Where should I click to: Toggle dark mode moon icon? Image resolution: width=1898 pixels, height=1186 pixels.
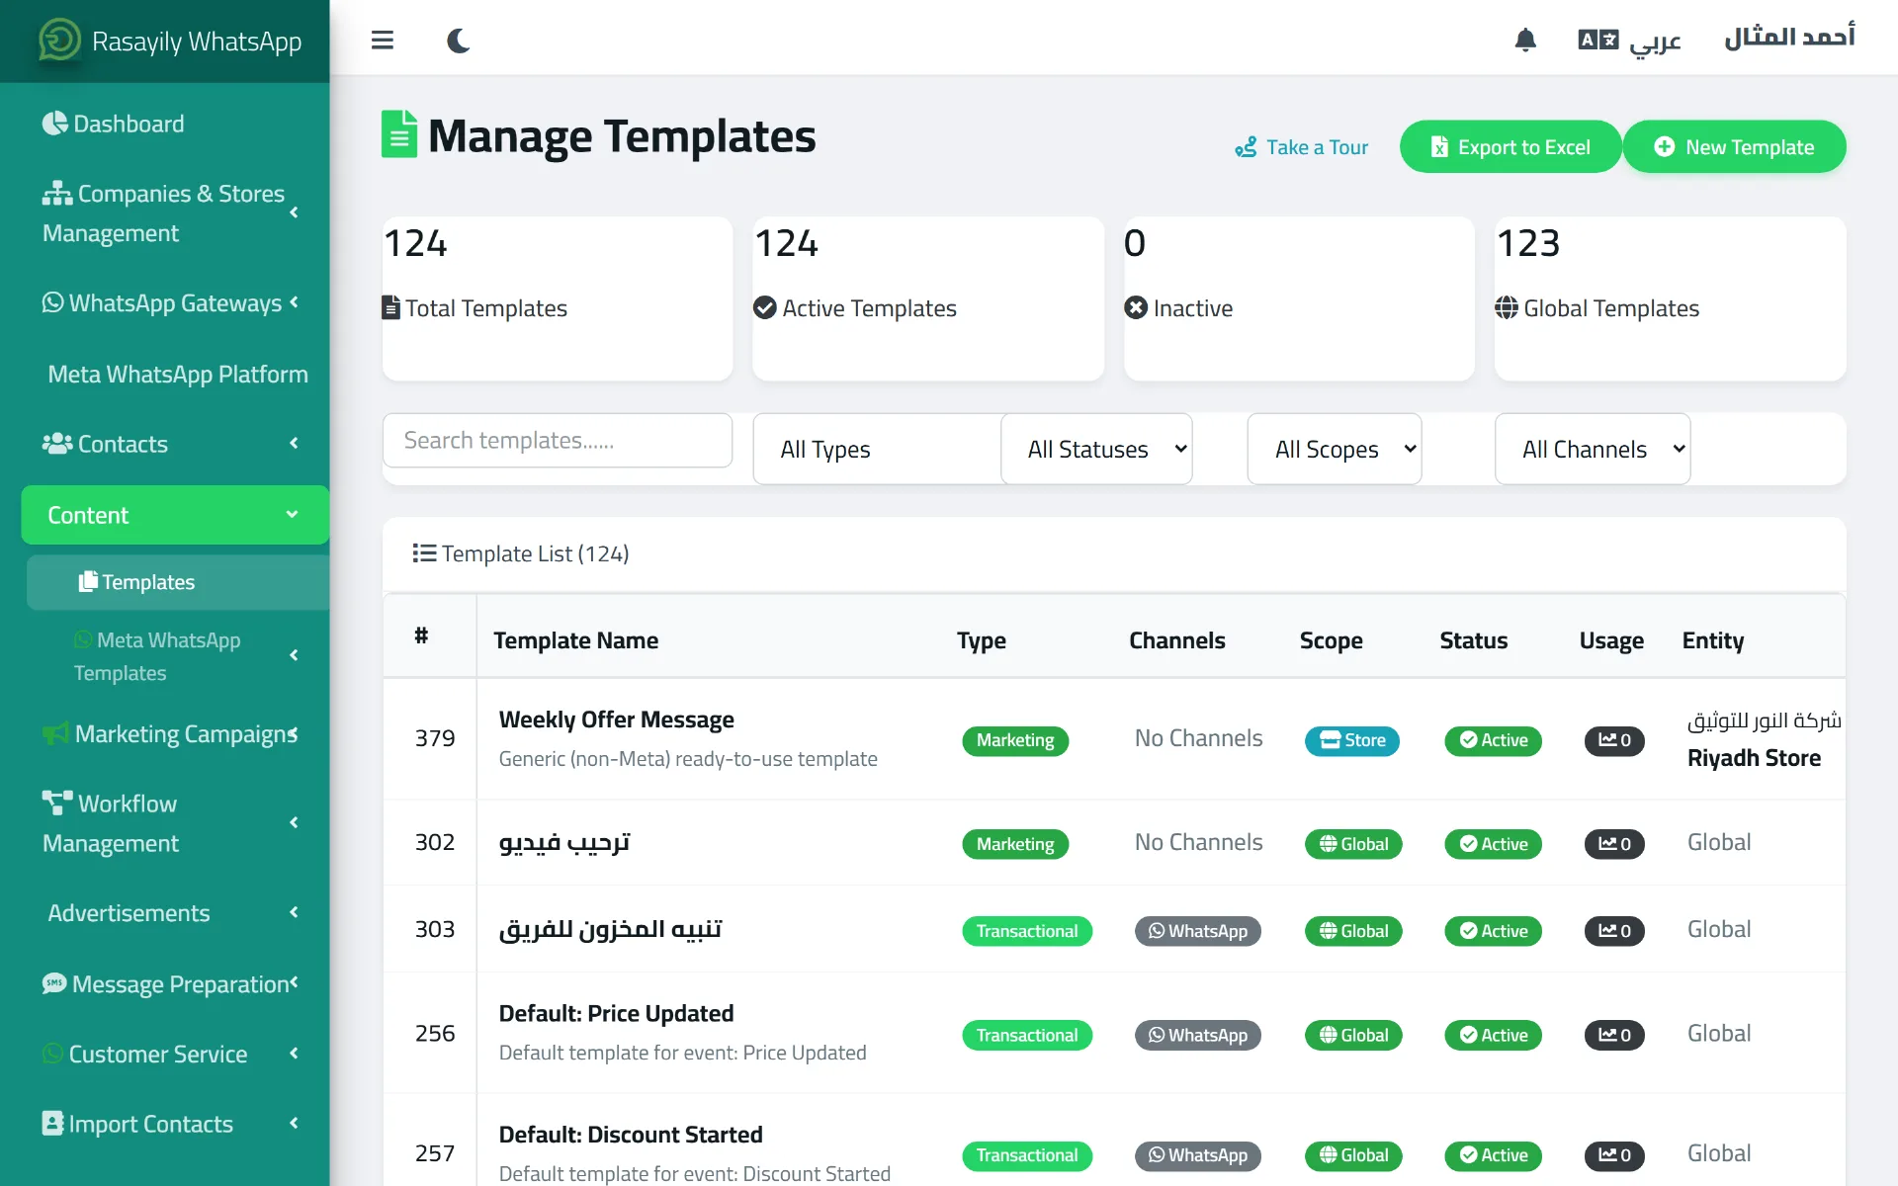pos(458,41)
